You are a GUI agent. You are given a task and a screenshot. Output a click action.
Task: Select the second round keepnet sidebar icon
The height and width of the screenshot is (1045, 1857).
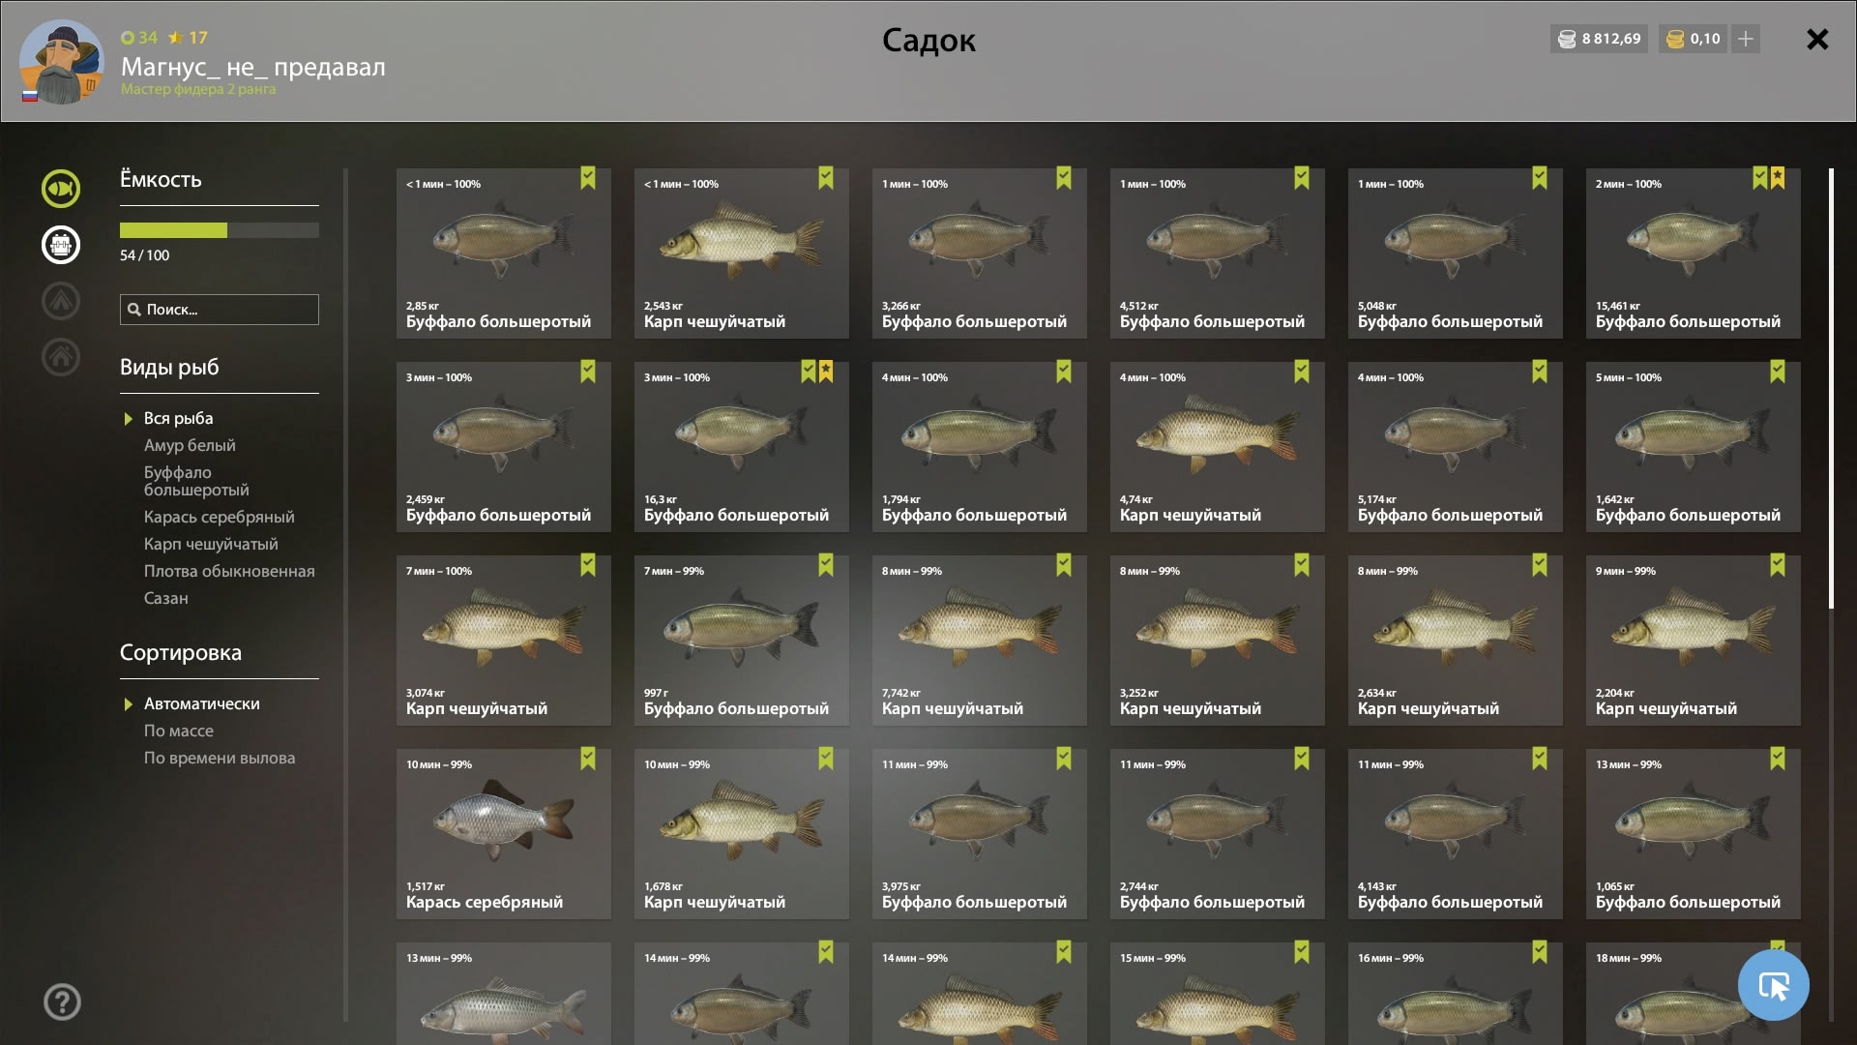pos(61,245)
